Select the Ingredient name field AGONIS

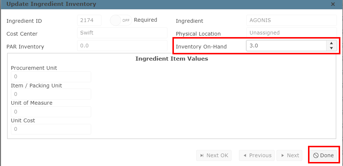pyautogui.click(x=291, y=20)
